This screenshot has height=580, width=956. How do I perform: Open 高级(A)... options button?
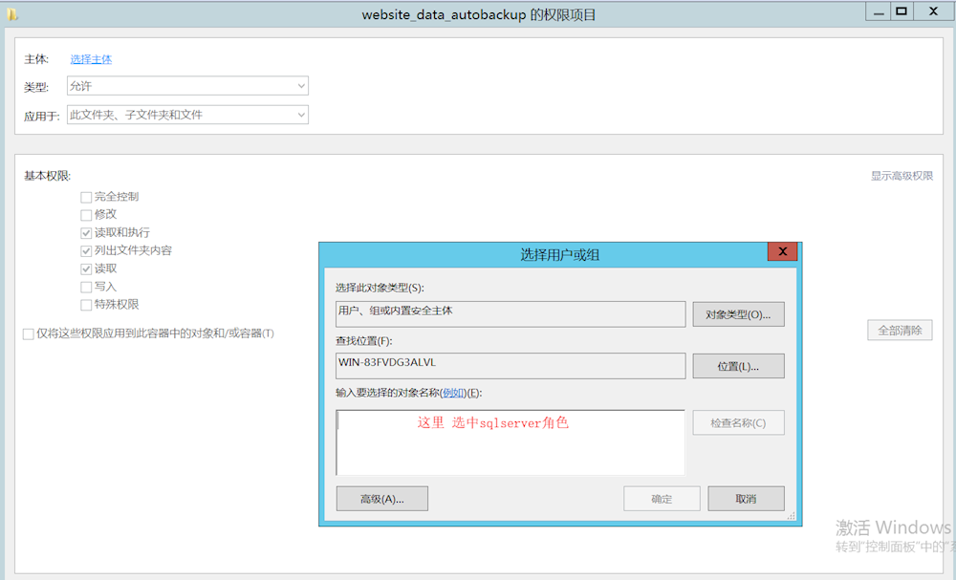pos(381,499)
